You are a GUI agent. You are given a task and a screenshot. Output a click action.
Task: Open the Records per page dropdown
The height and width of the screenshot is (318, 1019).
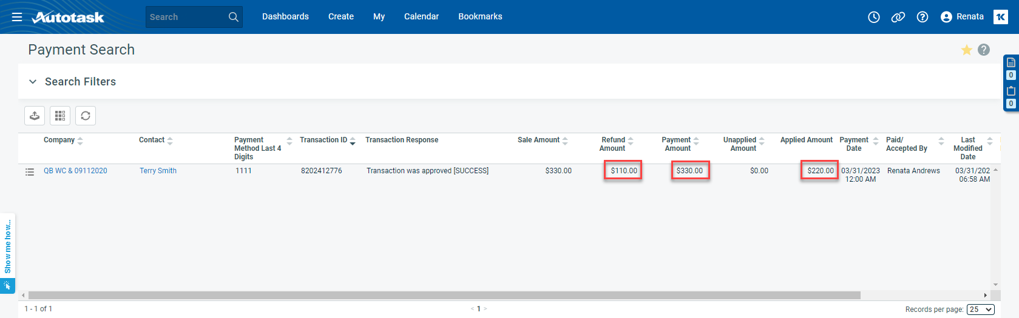[981, 310]
